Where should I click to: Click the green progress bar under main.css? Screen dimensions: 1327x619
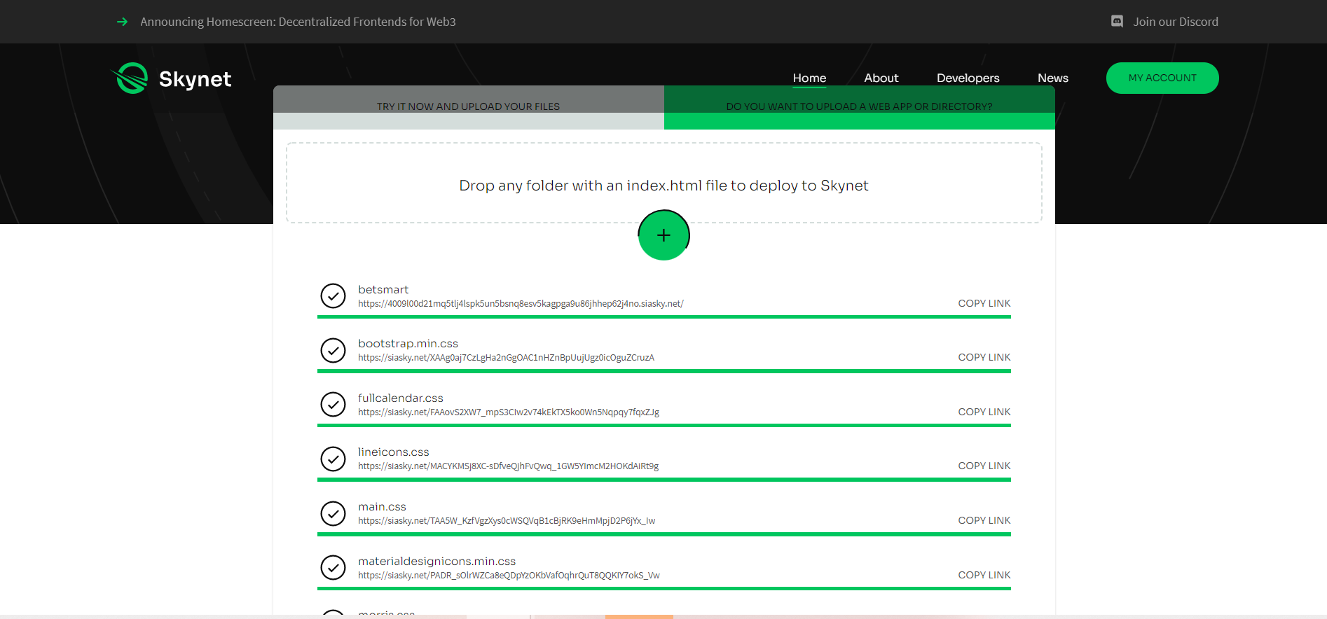tap(663, 534)
